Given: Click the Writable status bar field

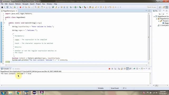Looking at the screenshot, I should [101, 88].
